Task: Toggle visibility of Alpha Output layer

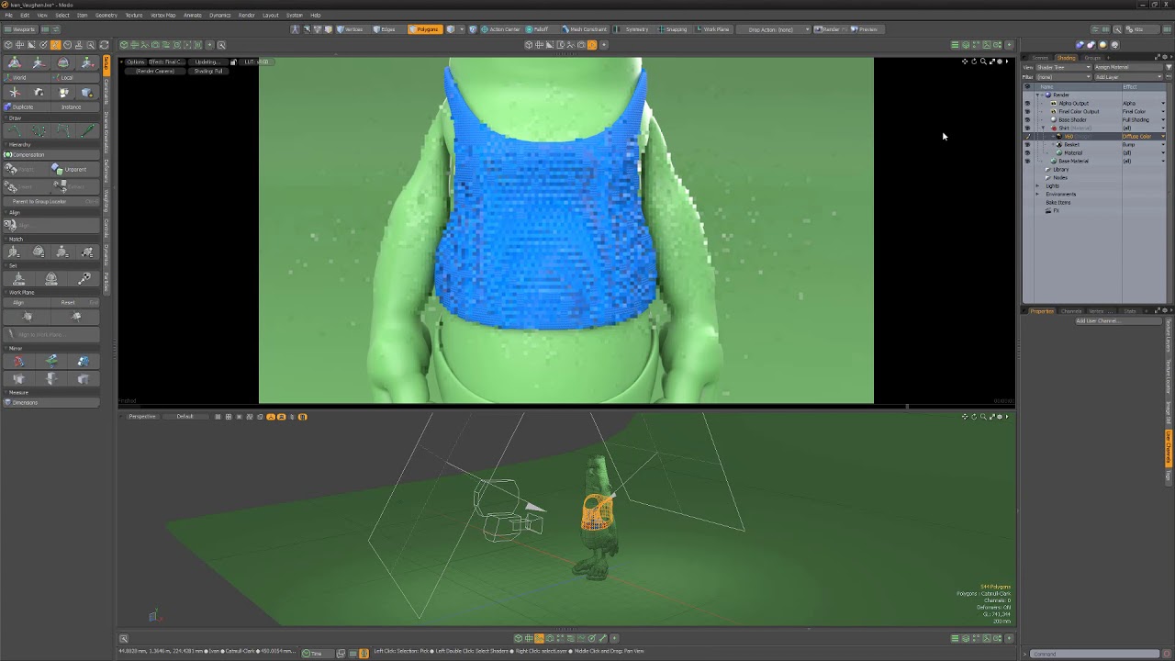Action: pos(1027,103)
